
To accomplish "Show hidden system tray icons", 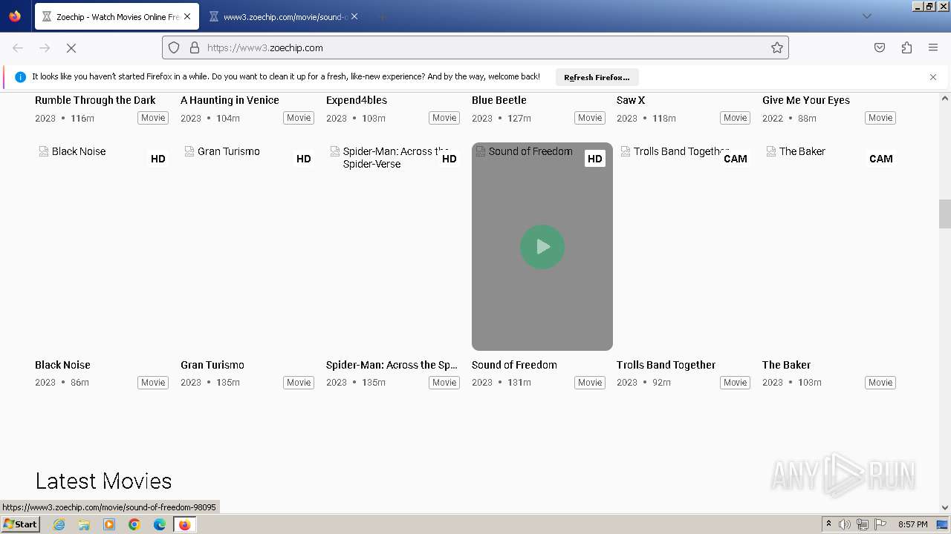I will [828, 524].
